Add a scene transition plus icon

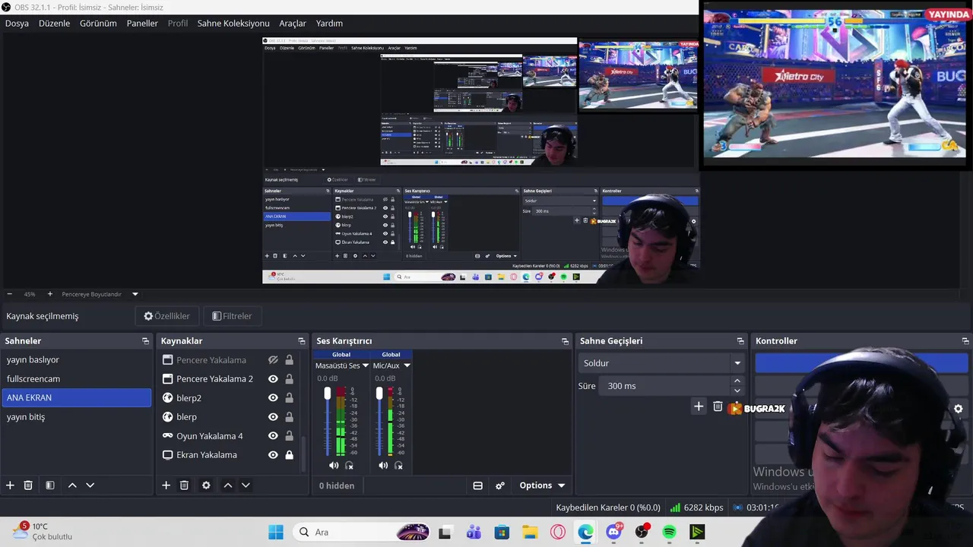click(699, 406)
